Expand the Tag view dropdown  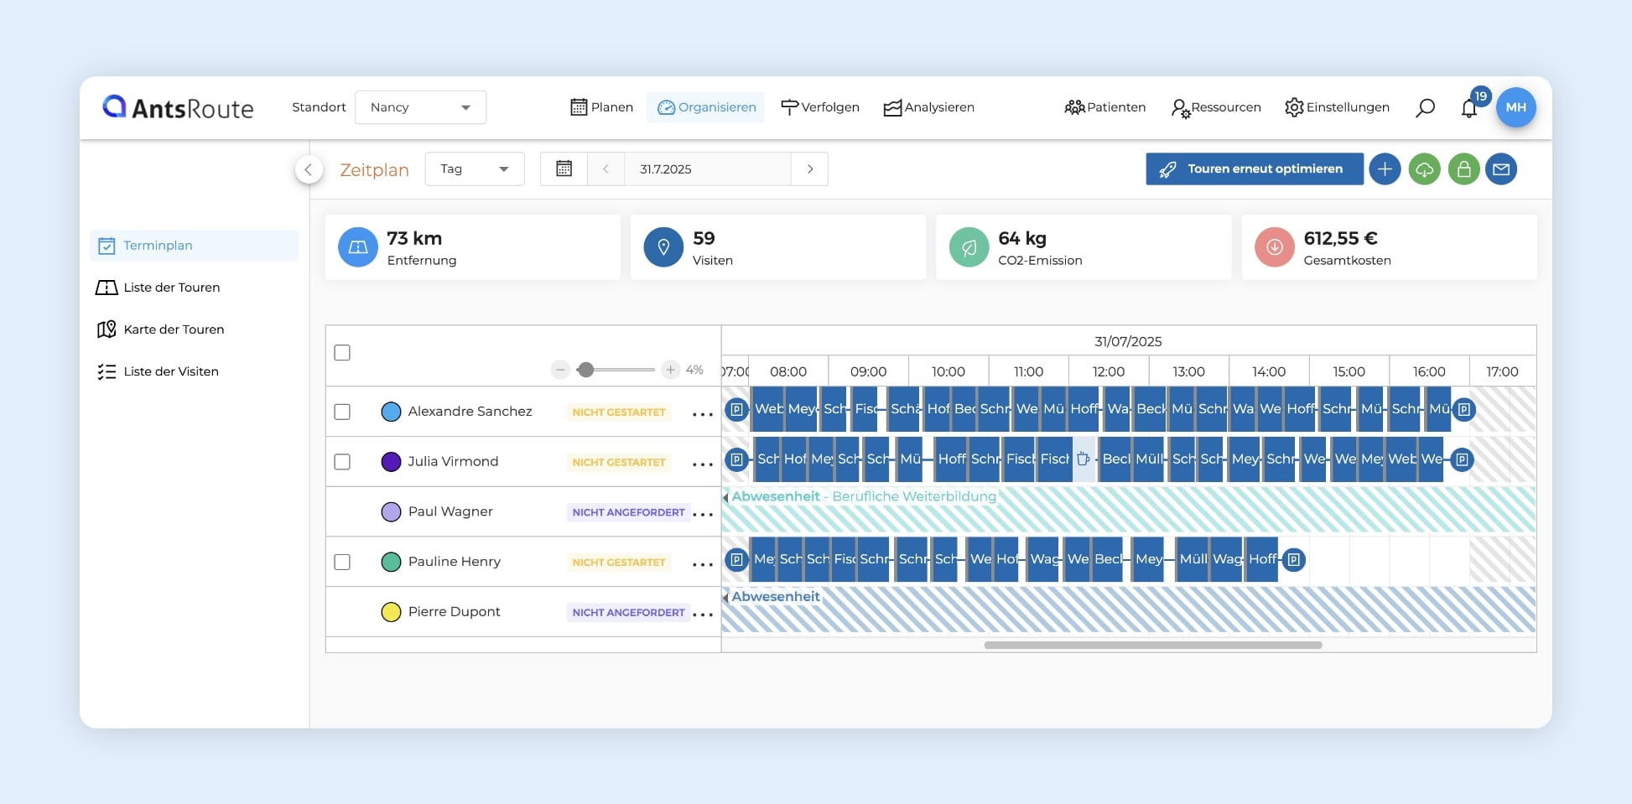pyautogui.click(x=475, y=169)
